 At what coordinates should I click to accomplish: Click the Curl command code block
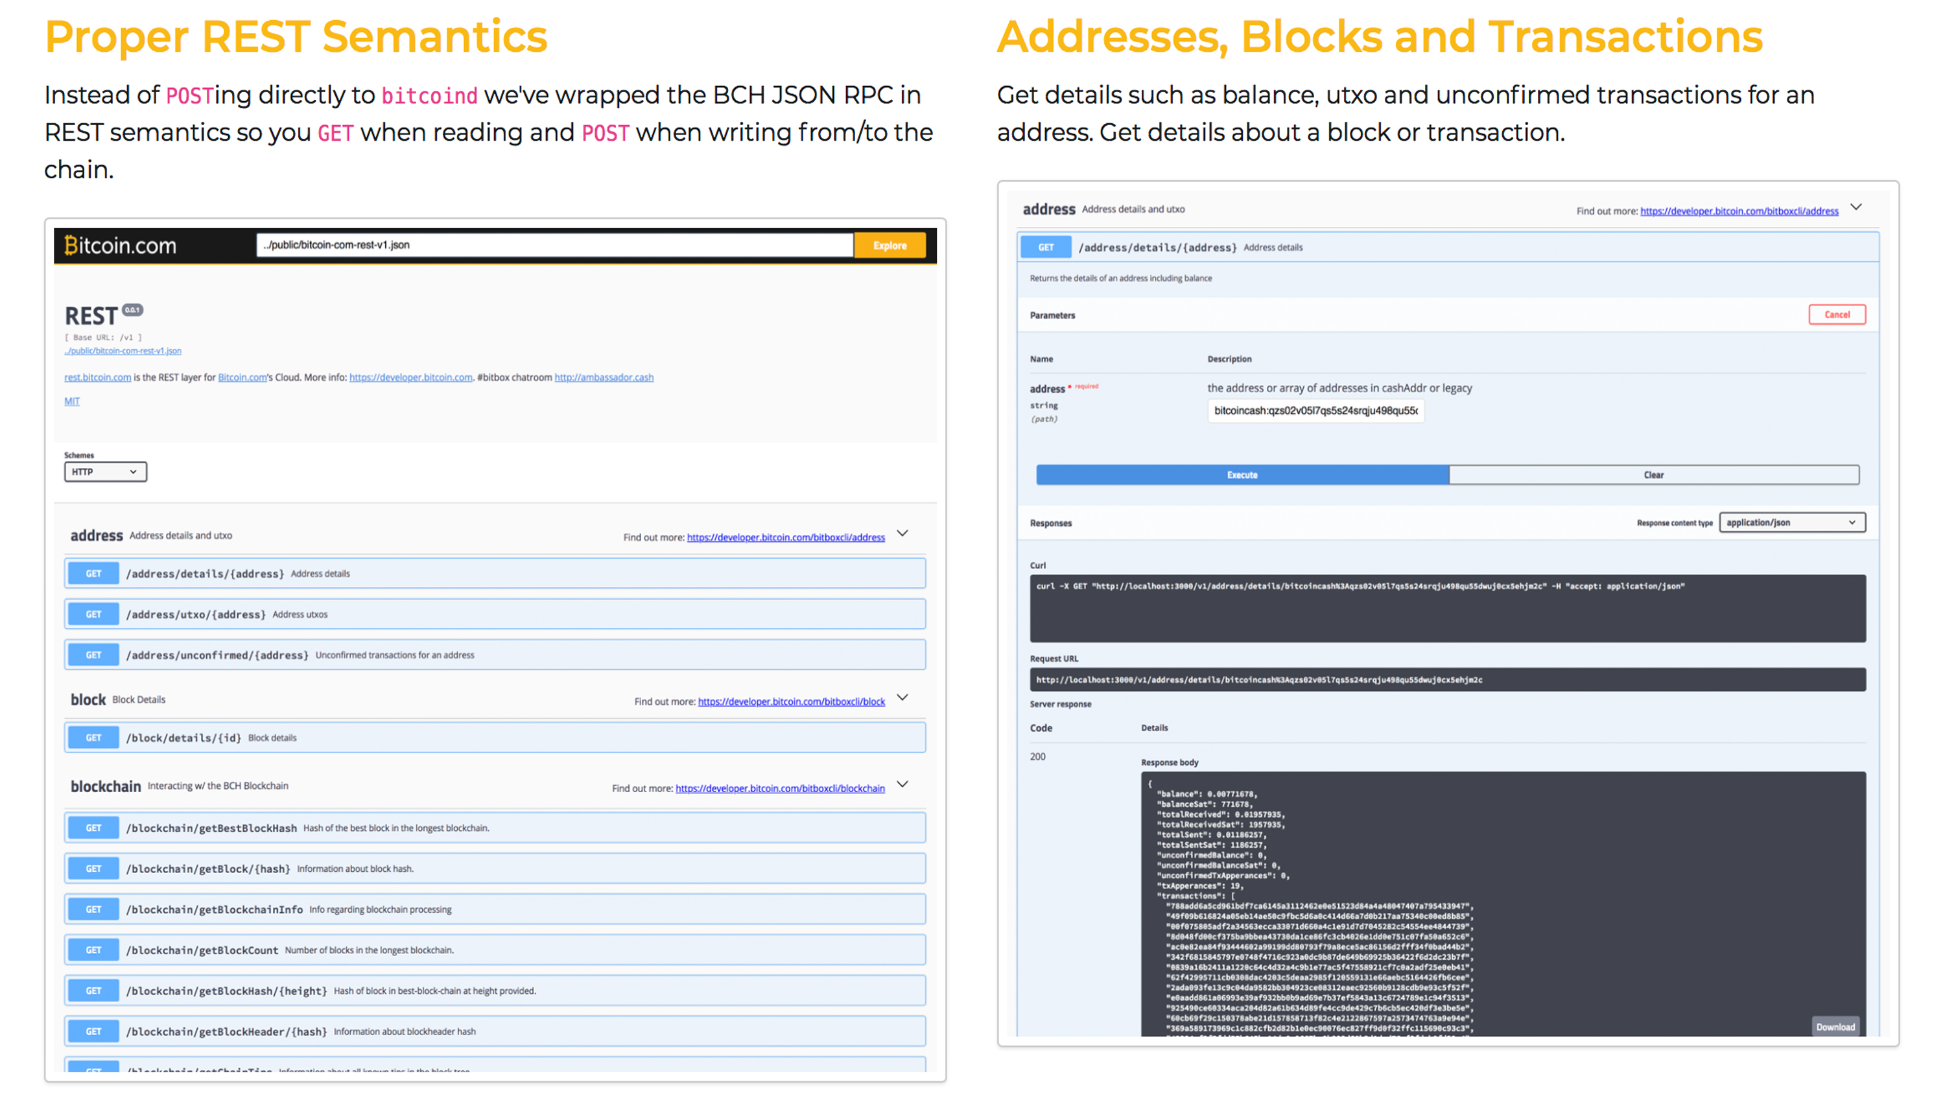point(1447,609)
